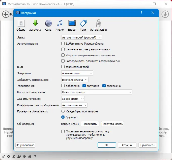The height and width of the screenshot is (160, 172).
Task: Open the Аудио music note tab
Action: pos(60,23)
